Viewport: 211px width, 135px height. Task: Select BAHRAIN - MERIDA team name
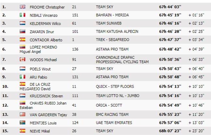(x=112, y=15)
